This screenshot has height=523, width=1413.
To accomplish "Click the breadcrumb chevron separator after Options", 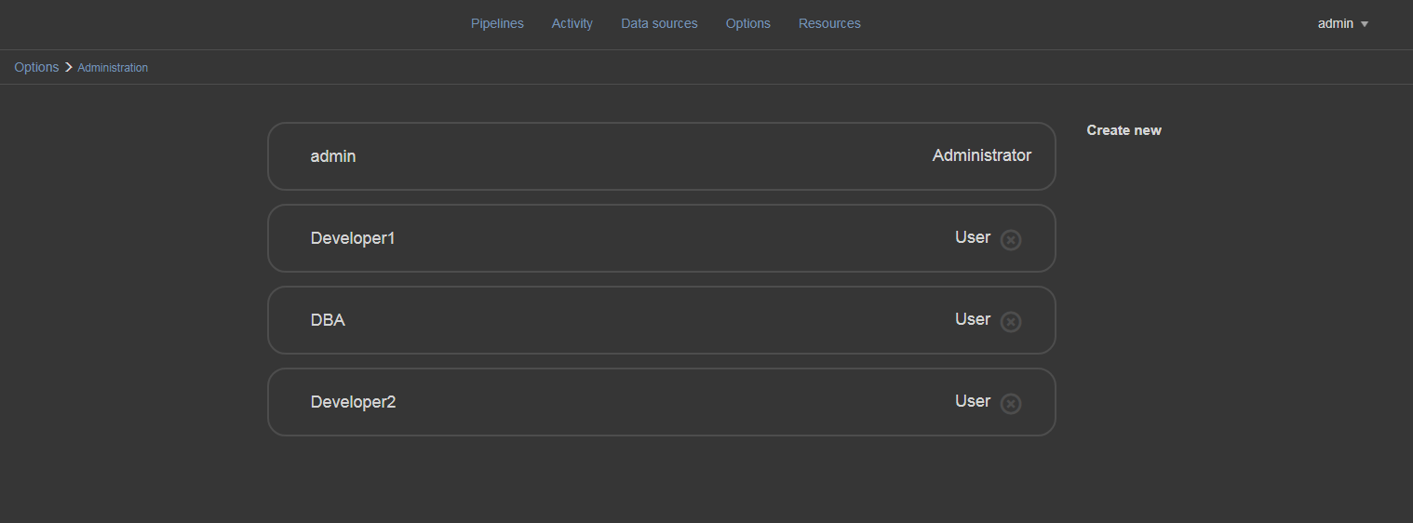I will click(69, 67).
